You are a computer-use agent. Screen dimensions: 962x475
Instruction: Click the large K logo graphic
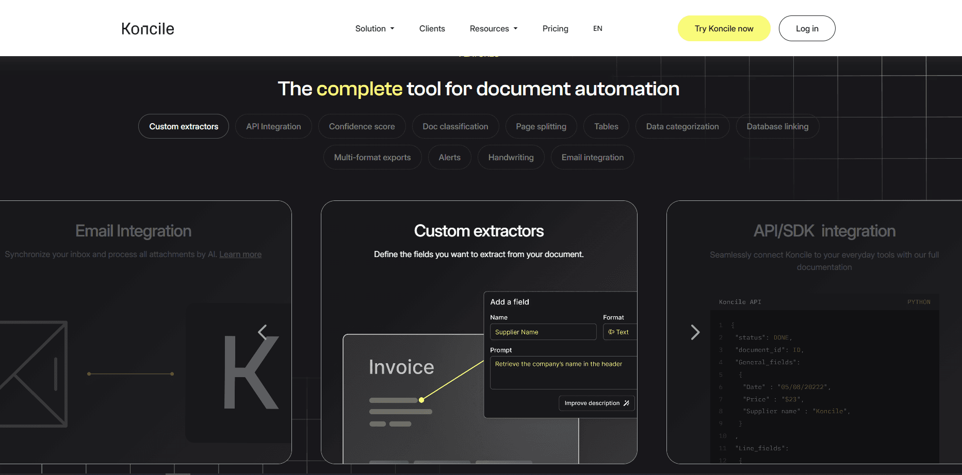(x=251, y=372)
